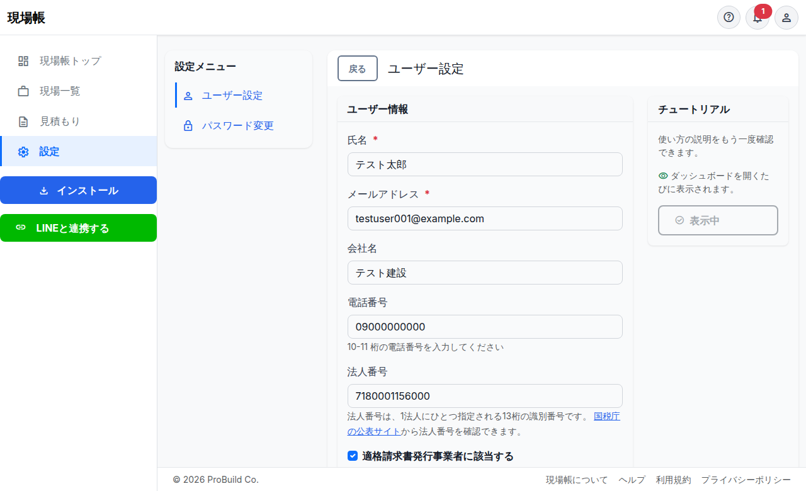Select 設定 in sidebar
The height and width of the screenshot is (491, 806).
(79, 151)
